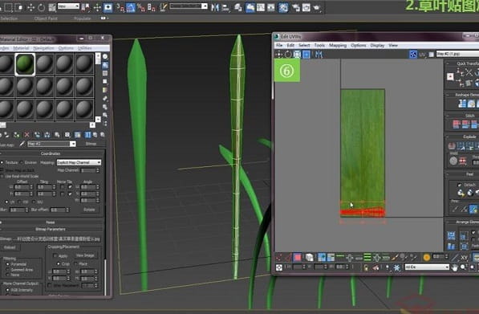The width and height of the screenshot is (479, 314).
Task: Click the Reload button
Action: pos(10,247)
